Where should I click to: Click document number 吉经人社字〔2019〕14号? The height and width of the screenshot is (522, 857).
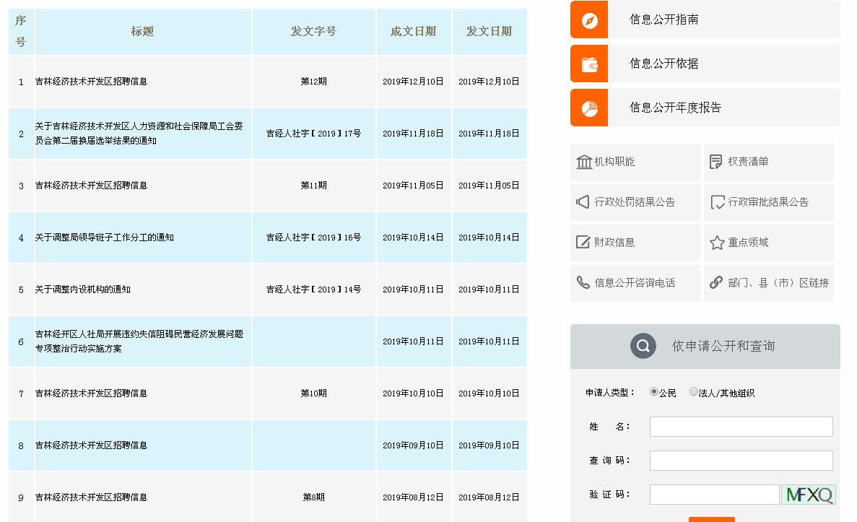point(313,289)
